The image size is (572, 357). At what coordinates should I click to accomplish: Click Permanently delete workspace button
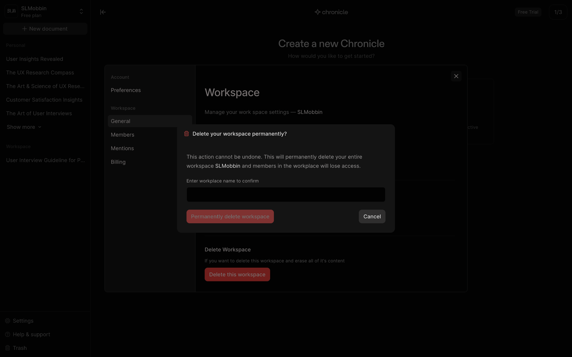[x=230, y=217]
